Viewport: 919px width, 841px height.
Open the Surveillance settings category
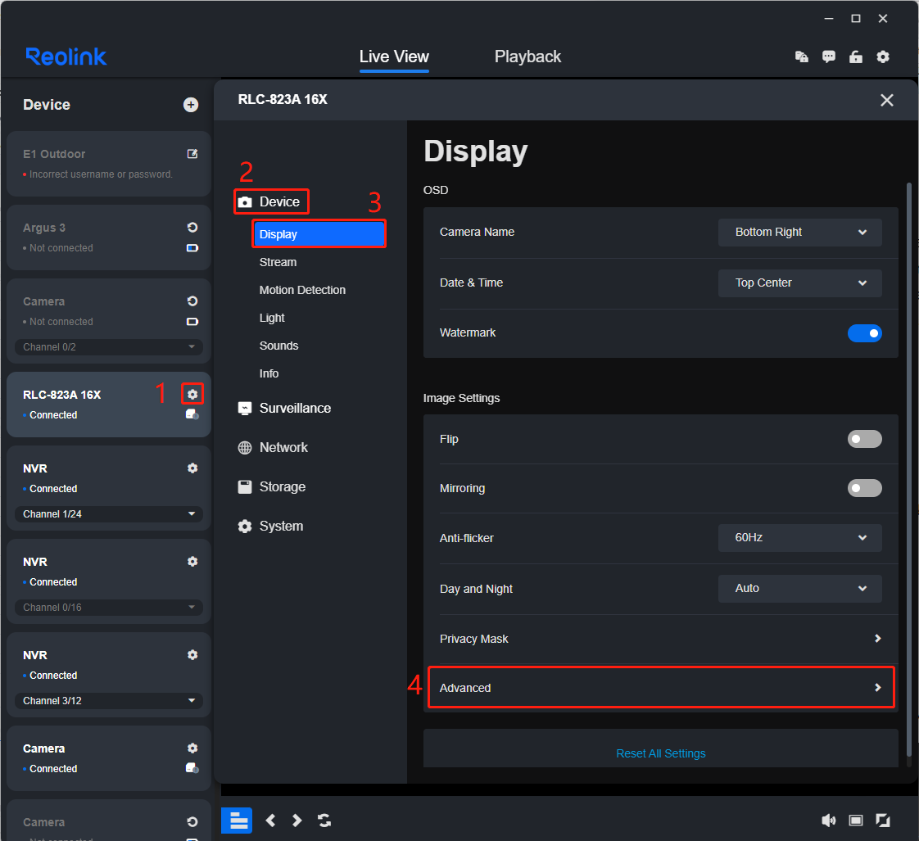pos(284,409)
